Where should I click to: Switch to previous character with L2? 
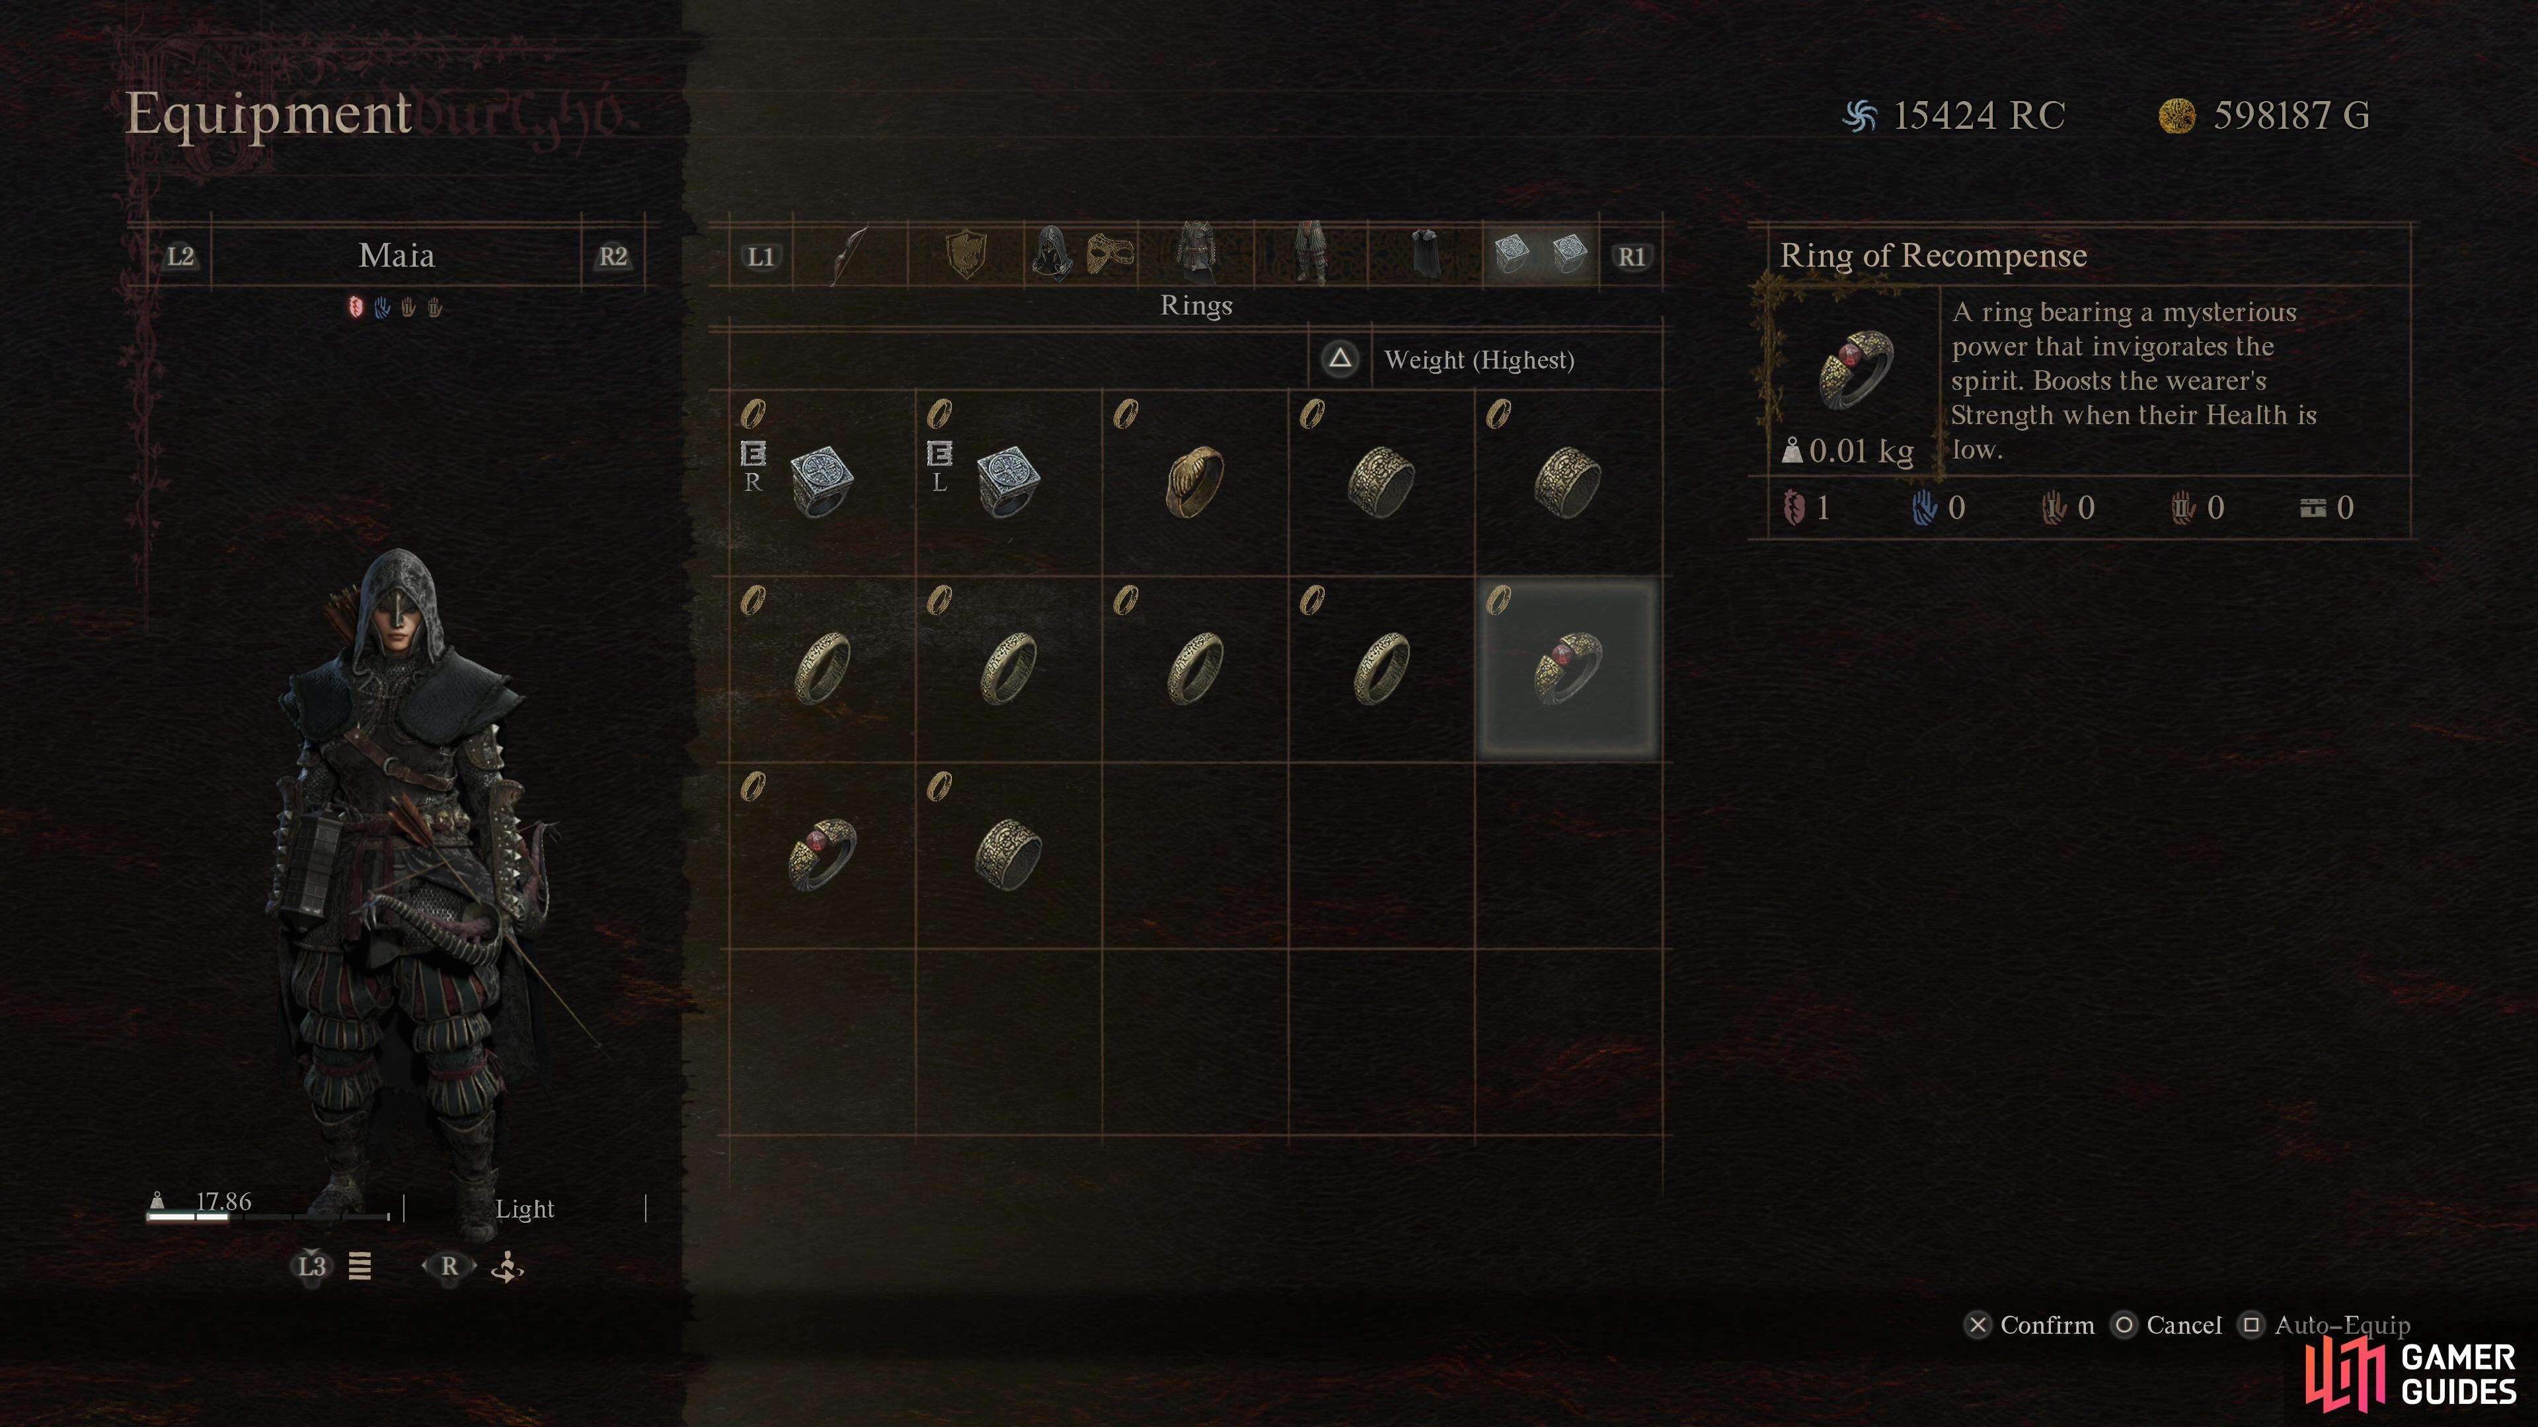coord(180,256)
